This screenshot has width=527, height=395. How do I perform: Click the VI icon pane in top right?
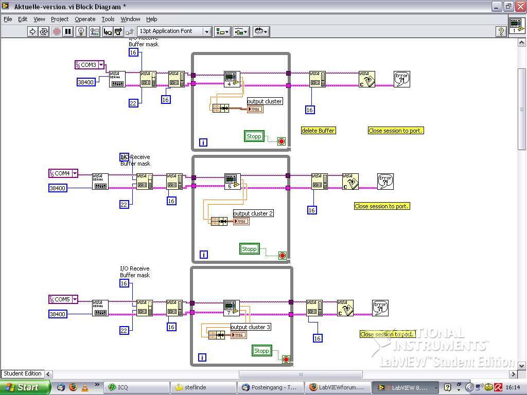coord(517,26)
